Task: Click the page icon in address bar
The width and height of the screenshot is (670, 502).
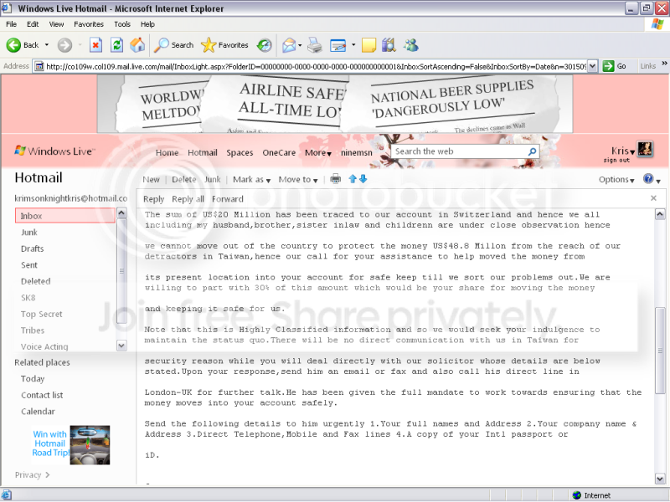Action: 39,67
